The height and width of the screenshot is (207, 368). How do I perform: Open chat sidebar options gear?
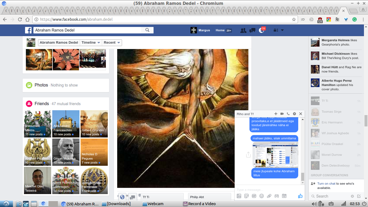(x=352, y=196)
